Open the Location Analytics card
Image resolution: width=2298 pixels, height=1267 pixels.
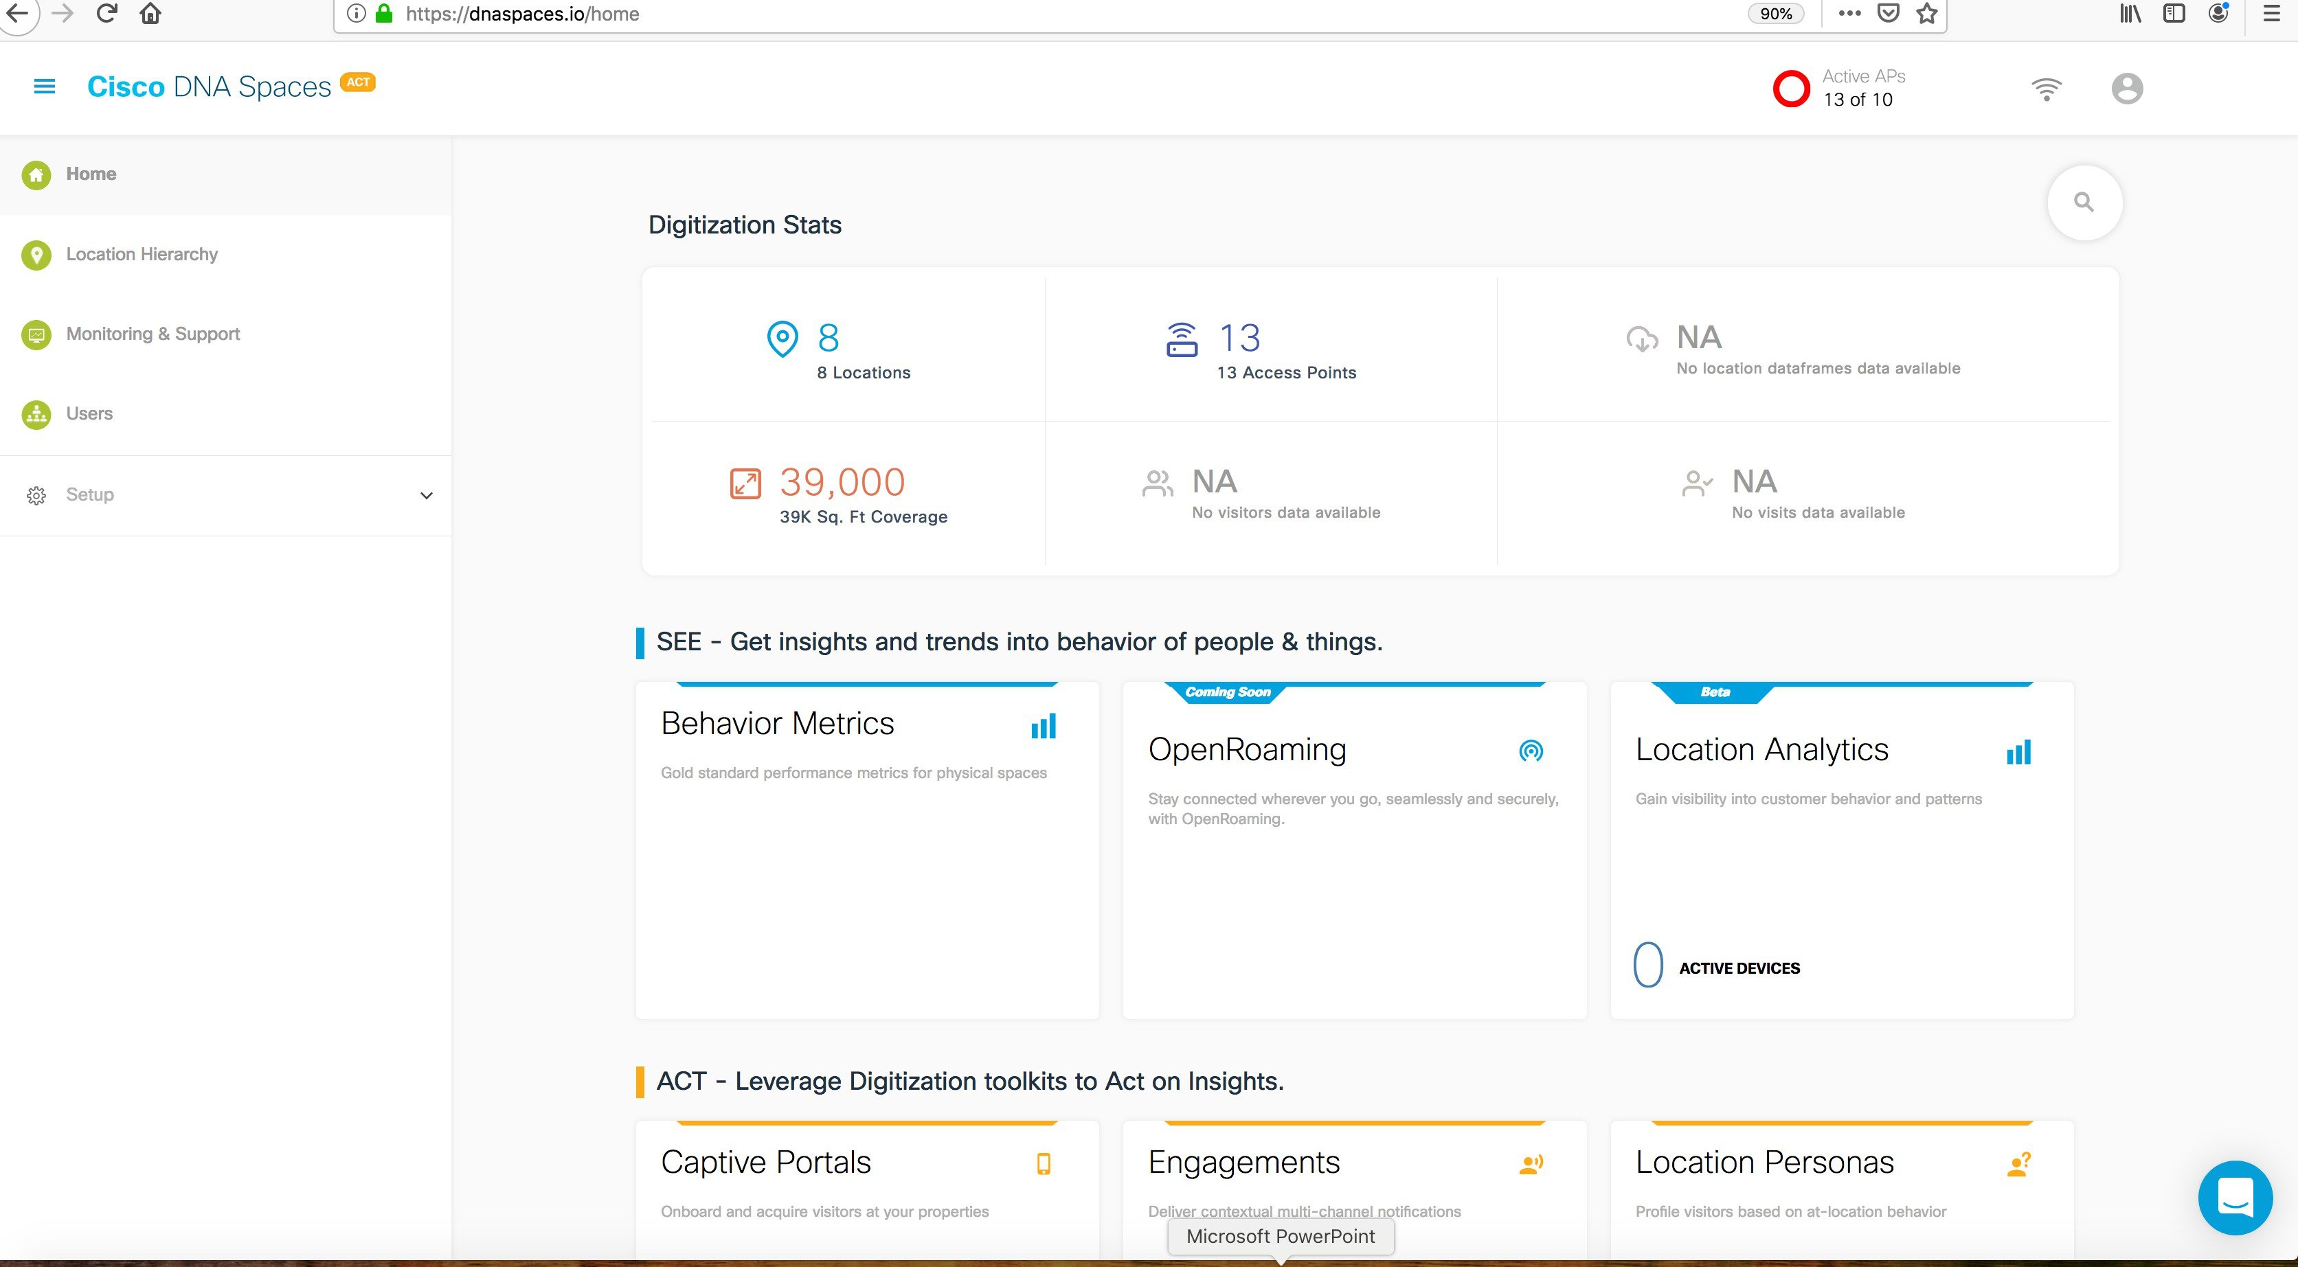point(1841,851)
